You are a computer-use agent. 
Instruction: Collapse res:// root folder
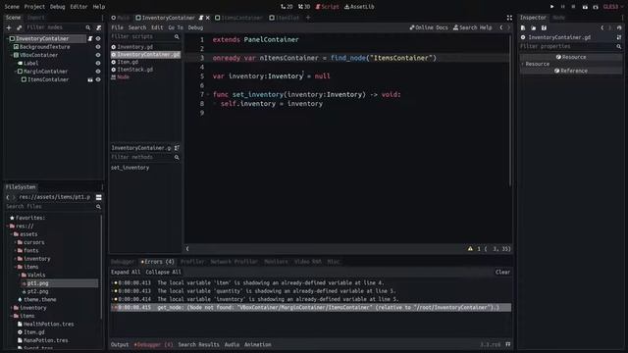tap(8, 227)
